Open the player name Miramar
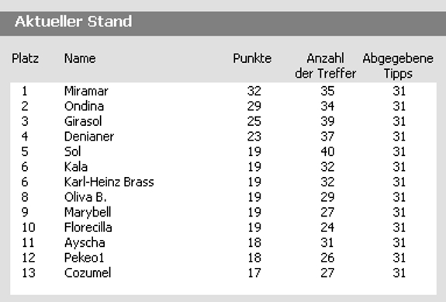The width and height of the screenshot is (446, 302). (86, 91)
